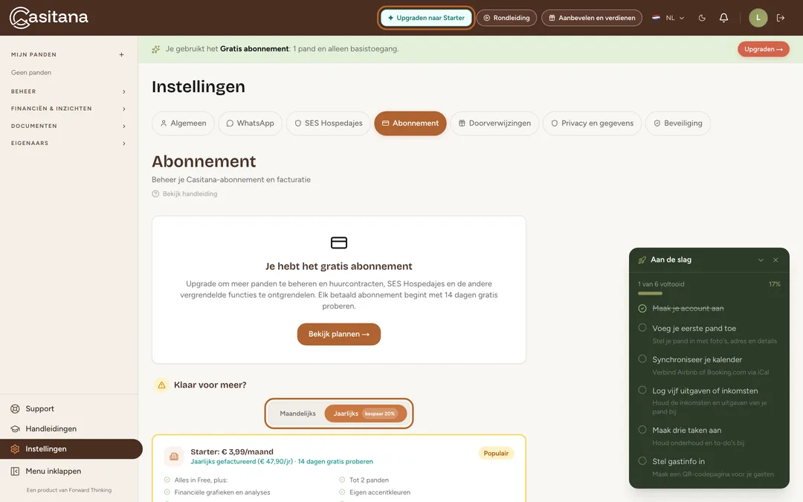The height and width of the screenshot is (502, 803).
Task: Click sparkle icon in free plan banner
Action: pyautogui.click(x=155, y=49)
